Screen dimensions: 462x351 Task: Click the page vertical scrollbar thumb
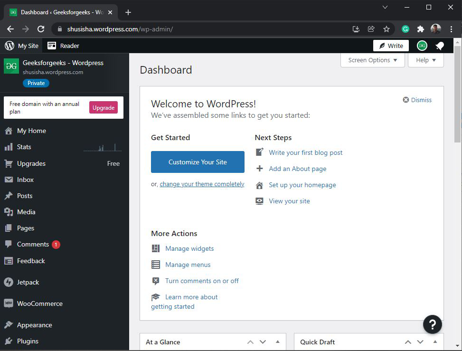pyautogui.click(x=457, y=95)
